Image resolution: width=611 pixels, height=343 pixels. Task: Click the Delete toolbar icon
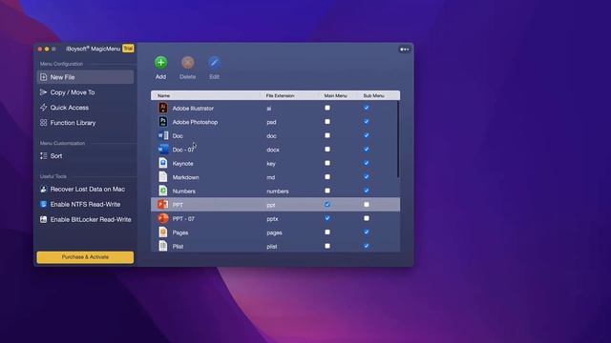pyautogui.click(x=187, y=63)
